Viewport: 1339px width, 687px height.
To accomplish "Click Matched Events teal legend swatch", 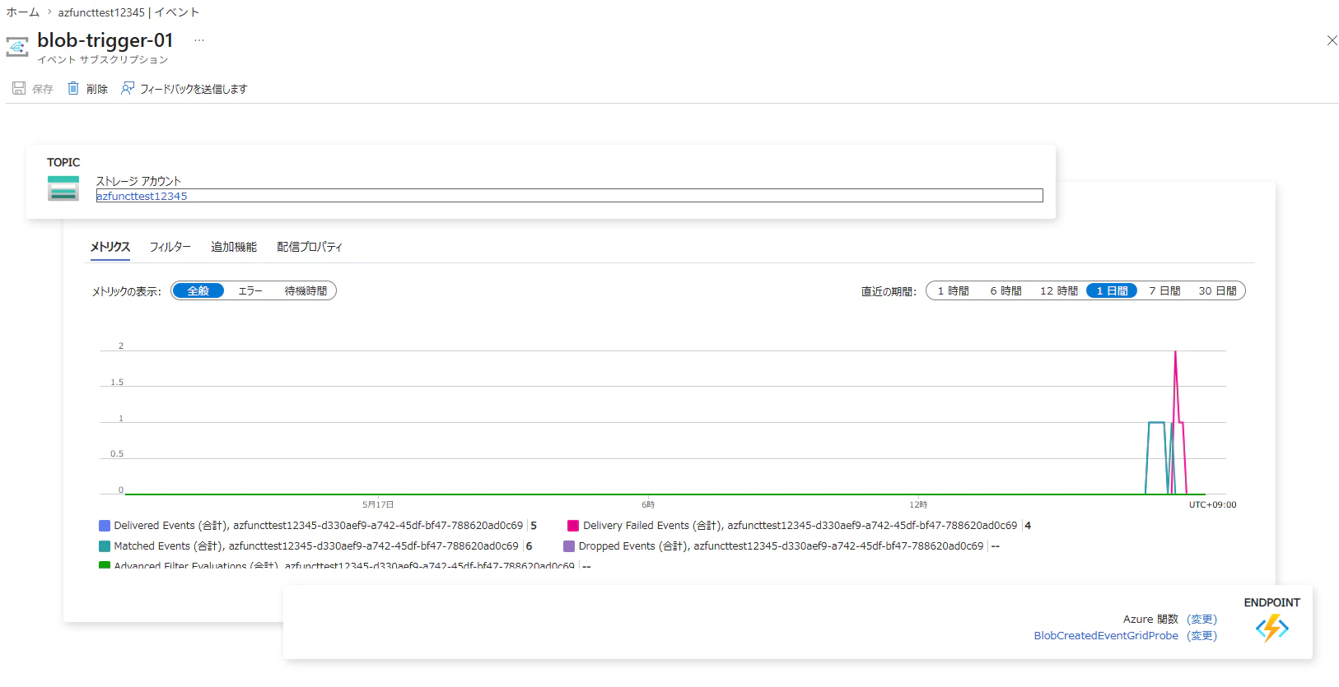I will (x=105, y=546).
